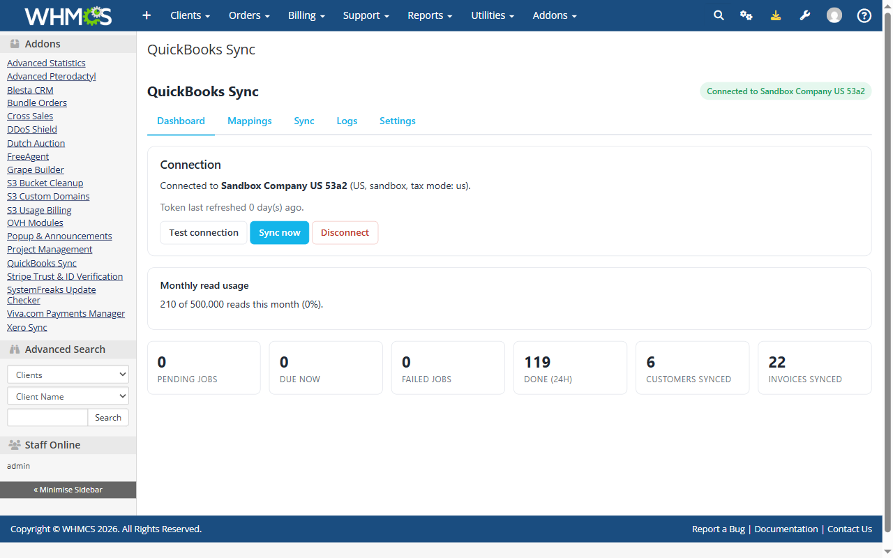Viewport: 893px width, 558px height.
Task: Open QuickBooks Sync sidebar link
Action: coord(42,263)
